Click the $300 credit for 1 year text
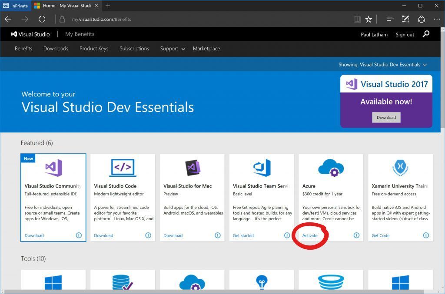This screenshot has height=294, width=445. [322, 194]
